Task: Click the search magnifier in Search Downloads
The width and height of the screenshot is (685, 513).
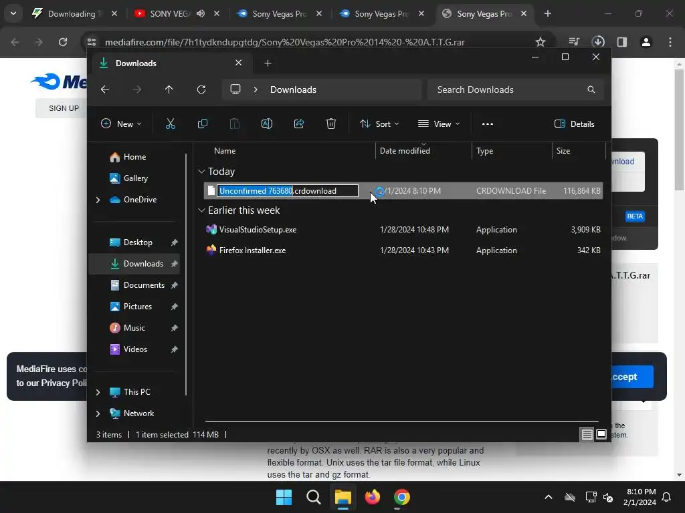Action: [591, 90]
